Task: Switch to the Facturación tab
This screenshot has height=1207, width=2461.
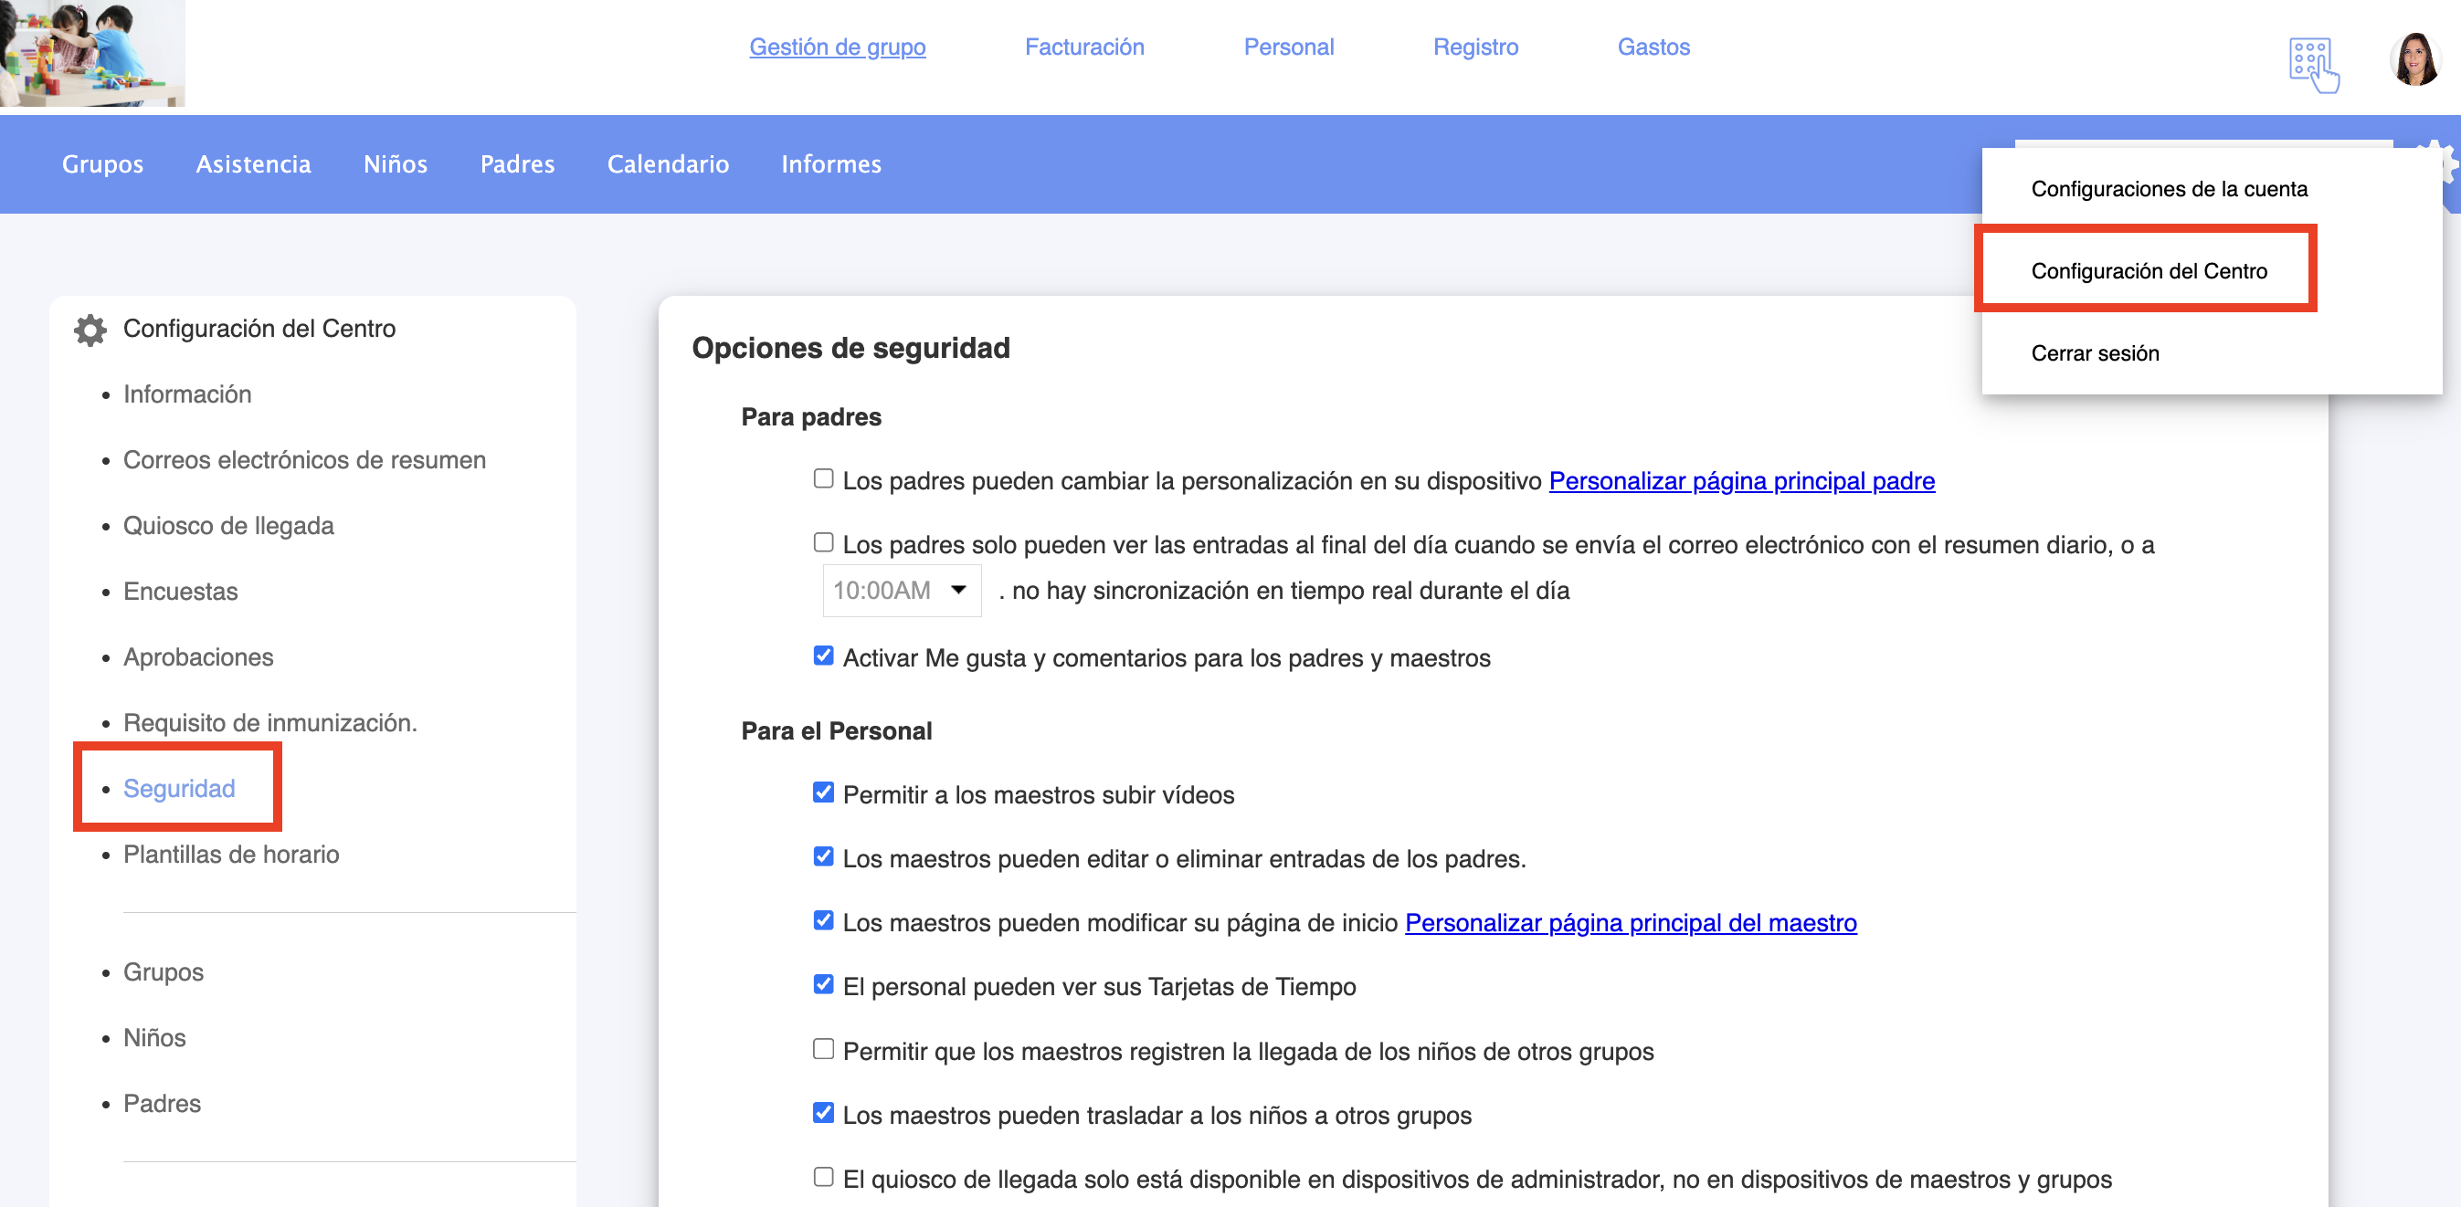Action: pyautogui.click(x=1083, y=47)
